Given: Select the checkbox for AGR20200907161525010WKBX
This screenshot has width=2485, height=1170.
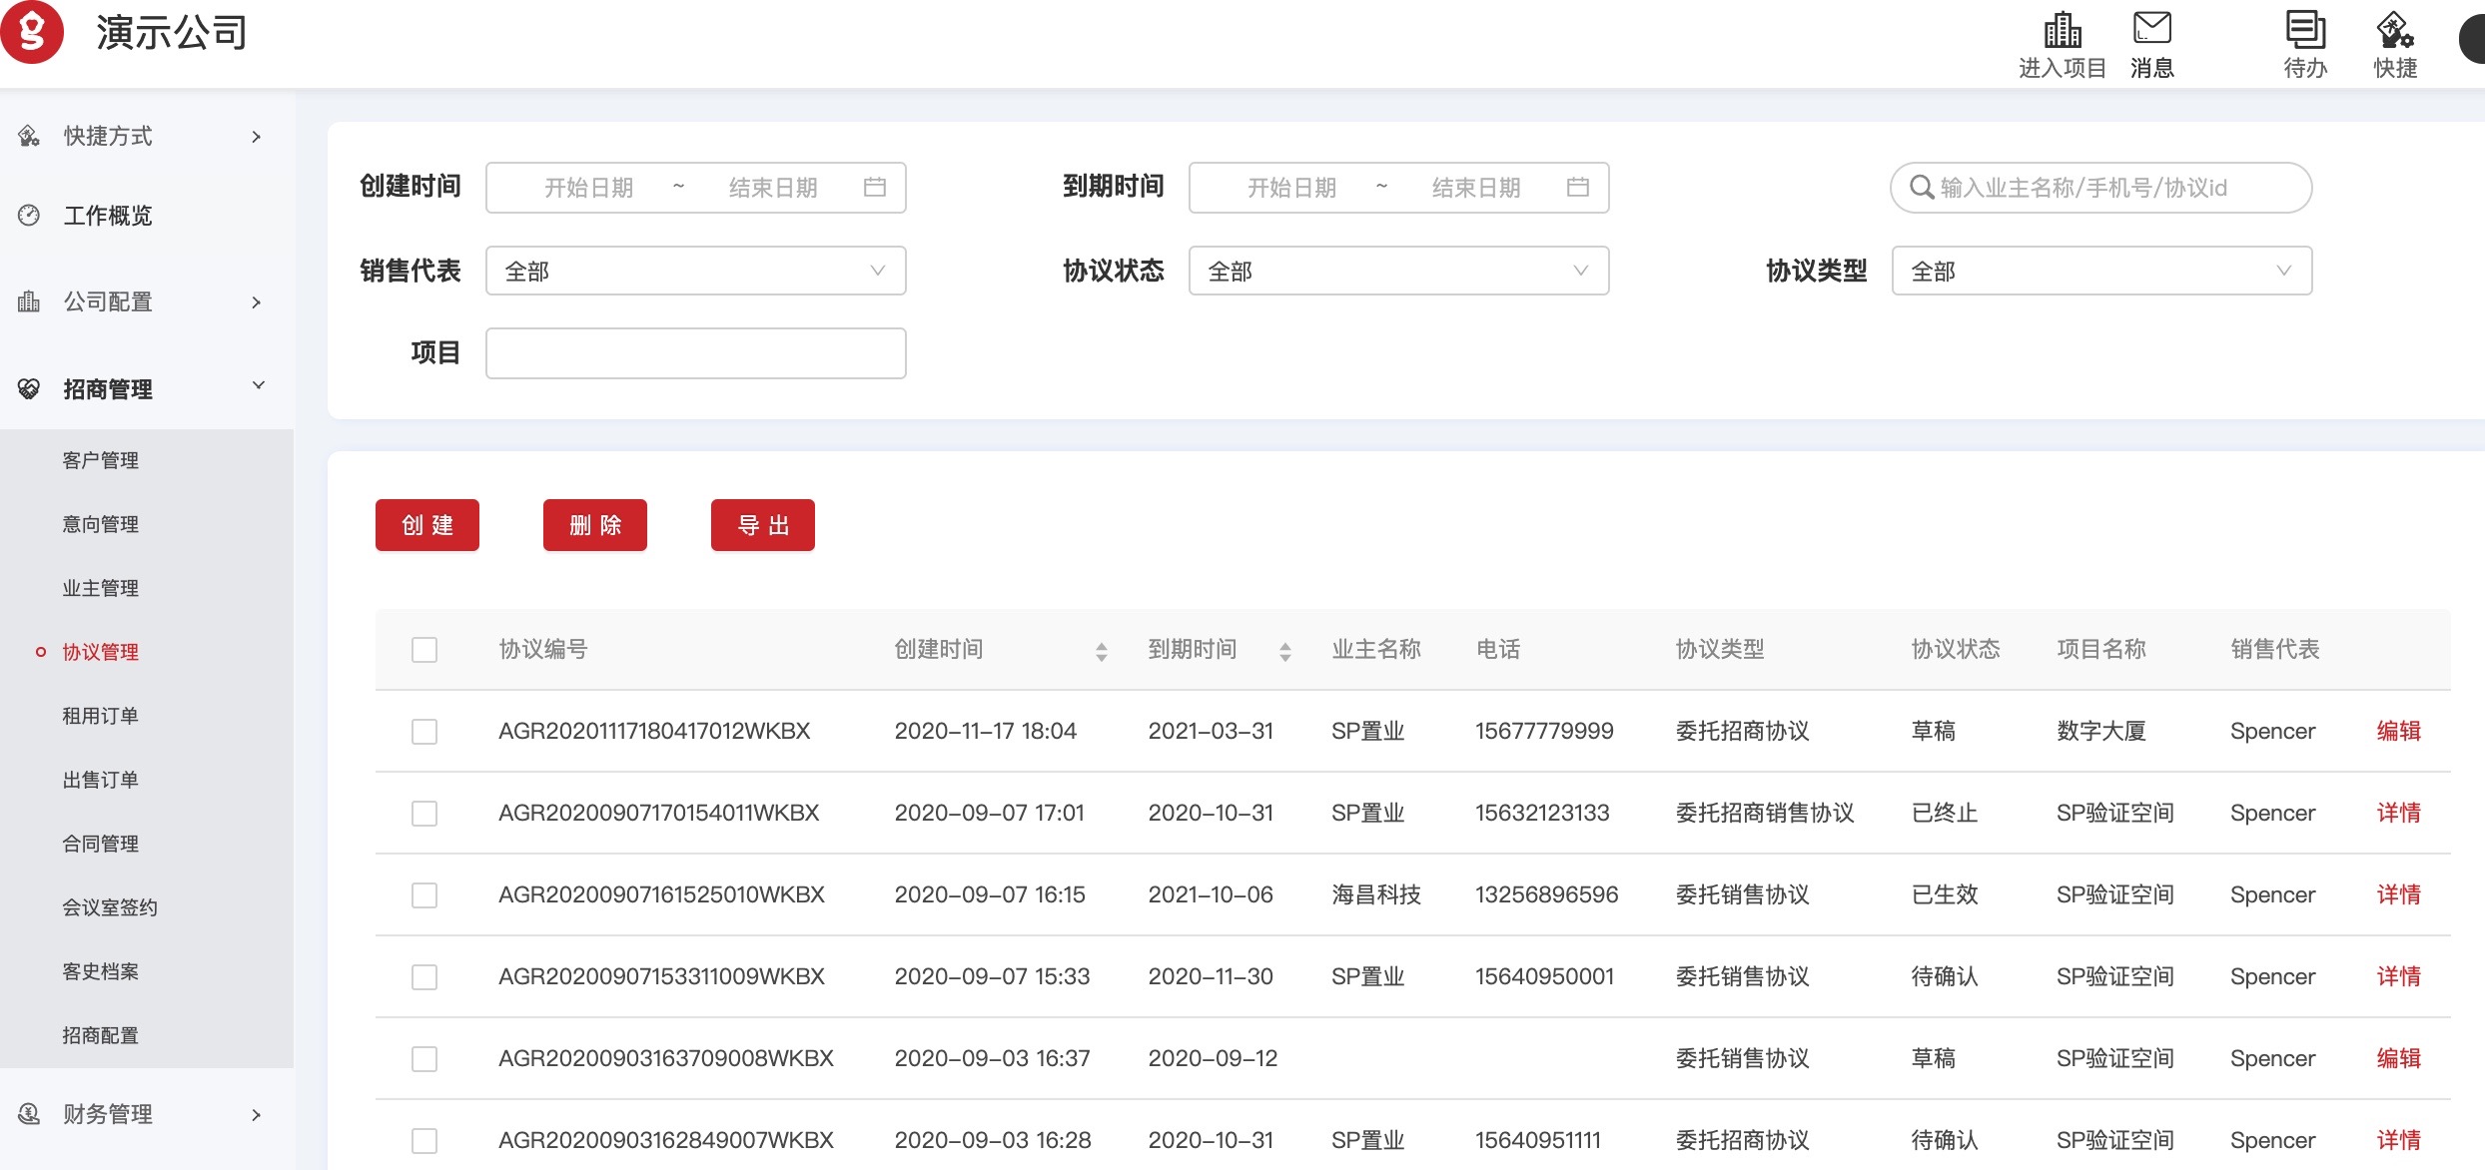Looking at the screenshot, I should tap(424, 895).
